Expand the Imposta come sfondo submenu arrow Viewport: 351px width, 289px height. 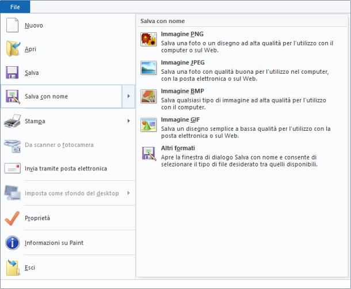pyautogui.click(x=128, y=193)
